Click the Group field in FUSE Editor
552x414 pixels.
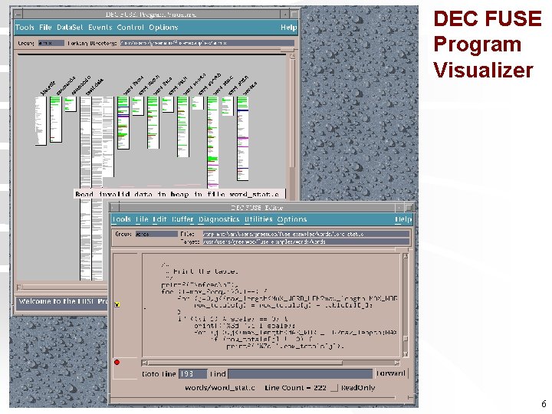[x=156, y=234]
